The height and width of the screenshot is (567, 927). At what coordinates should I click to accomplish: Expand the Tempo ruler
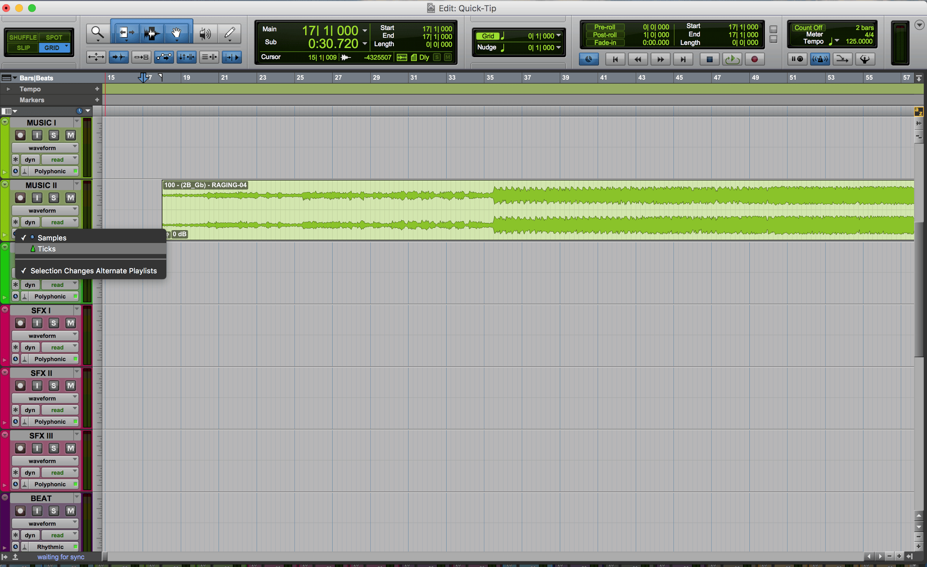(x=8, y=89)
